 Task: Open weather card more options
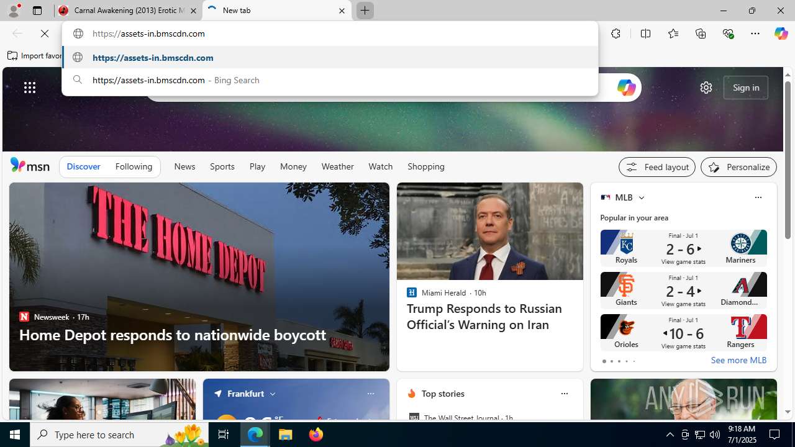[x=370, y=394]
